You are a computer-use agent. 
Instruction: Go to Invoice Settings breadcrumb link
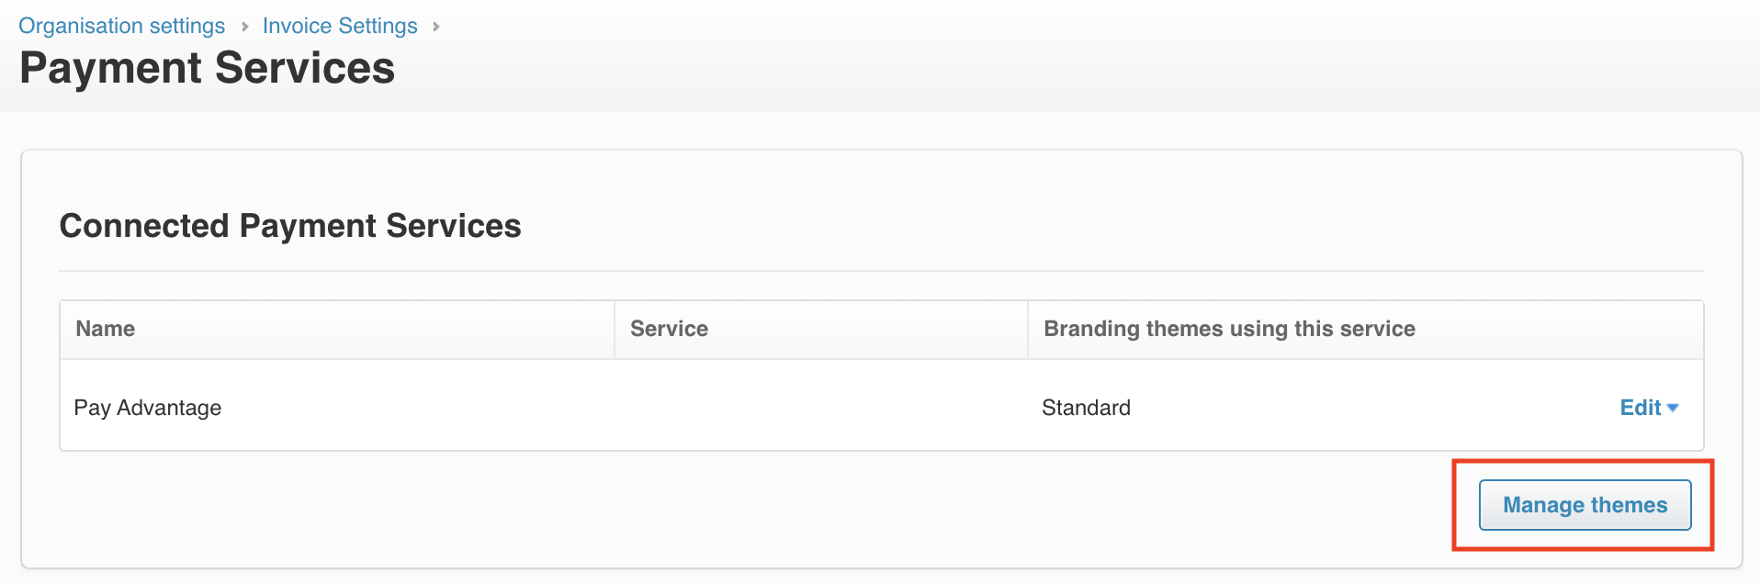point(340,26)
